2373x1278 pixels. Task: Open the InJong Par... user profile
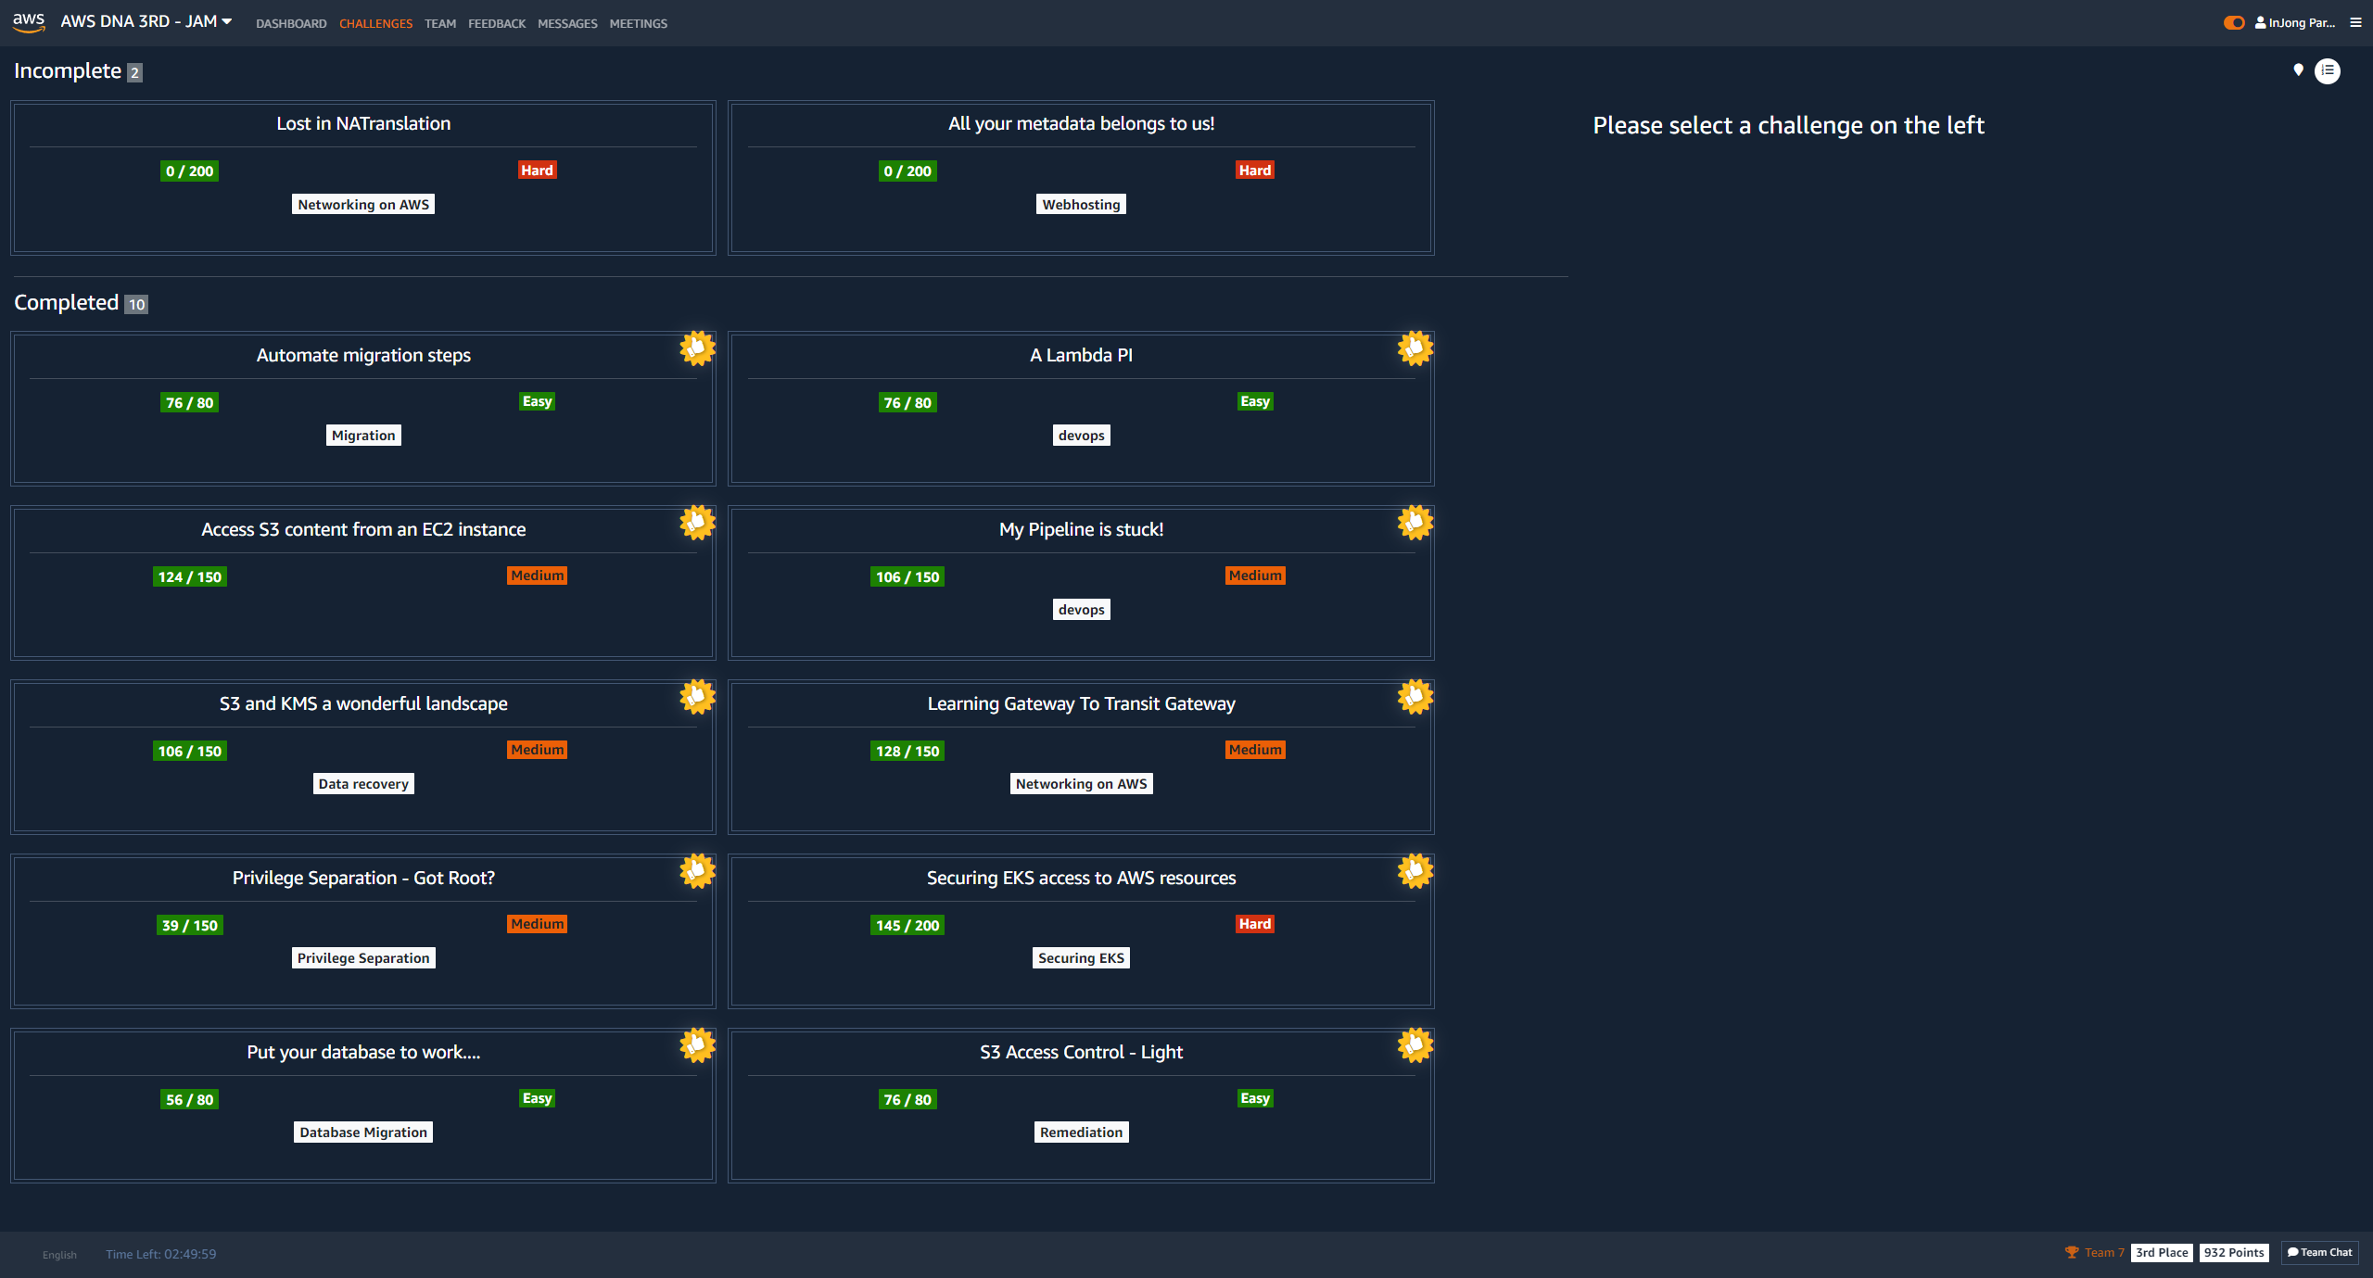pyautogui.click(x=2295, y=22)
